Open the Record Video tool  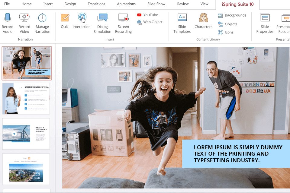click(x=24, y=23)
